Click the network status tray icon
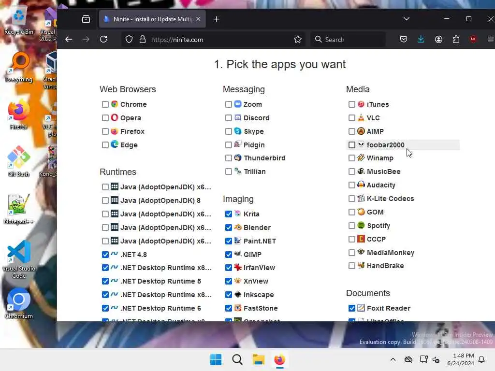 tap(423, 359)
